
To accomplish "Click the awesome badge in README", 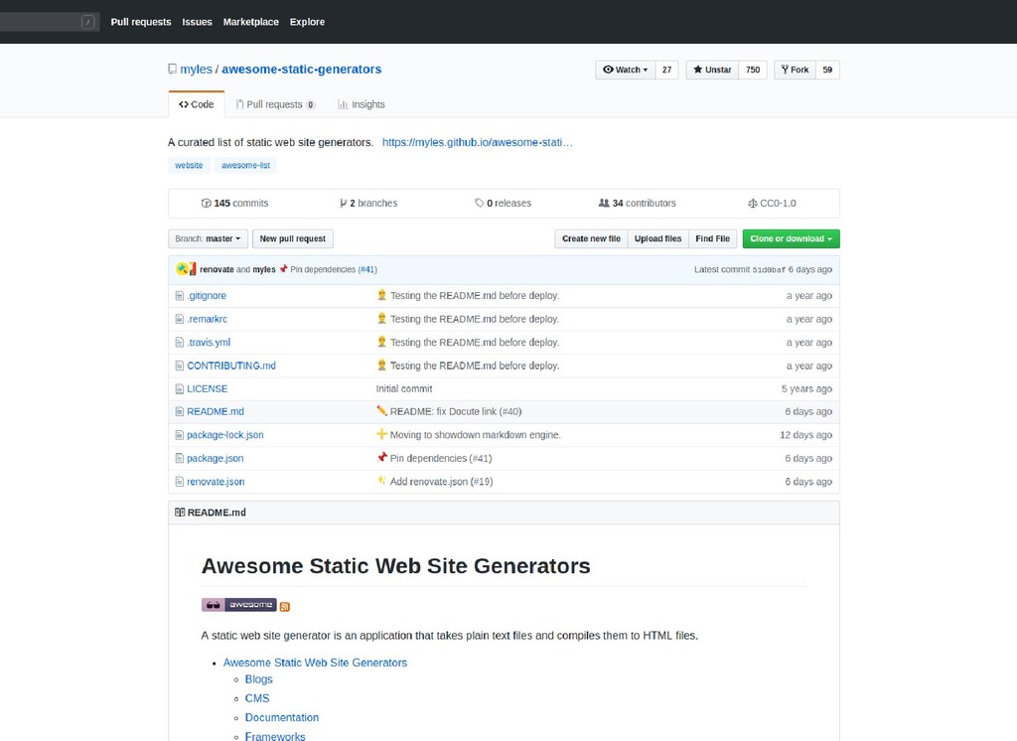I will (238, 605).
